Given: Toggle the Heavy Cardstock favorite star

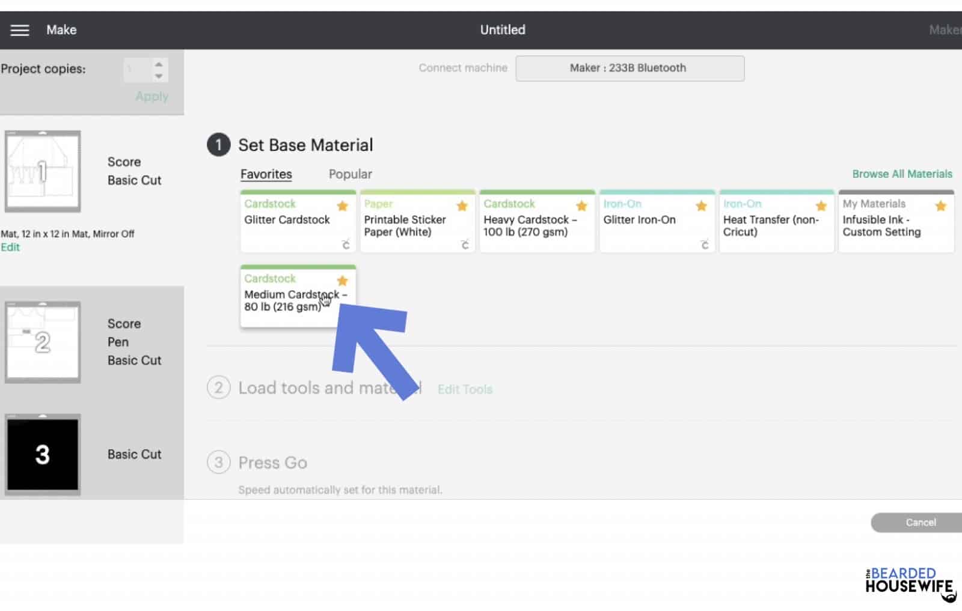Looking at the screenshot, I should (x=581, y=206).
